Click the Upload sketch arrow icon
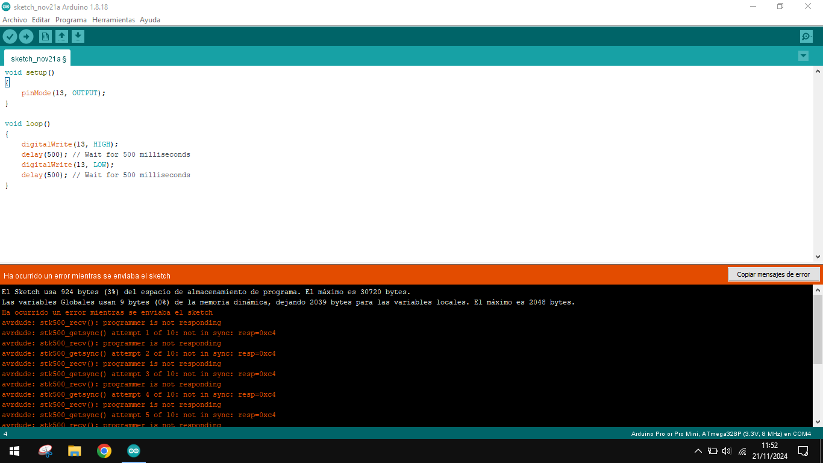Viewport: 823px width, 463px height. 26,37
